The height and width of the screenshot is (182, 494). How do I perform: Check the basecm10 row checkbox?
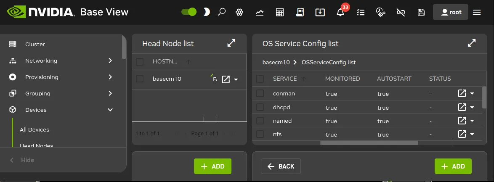[x=140, y=79]
